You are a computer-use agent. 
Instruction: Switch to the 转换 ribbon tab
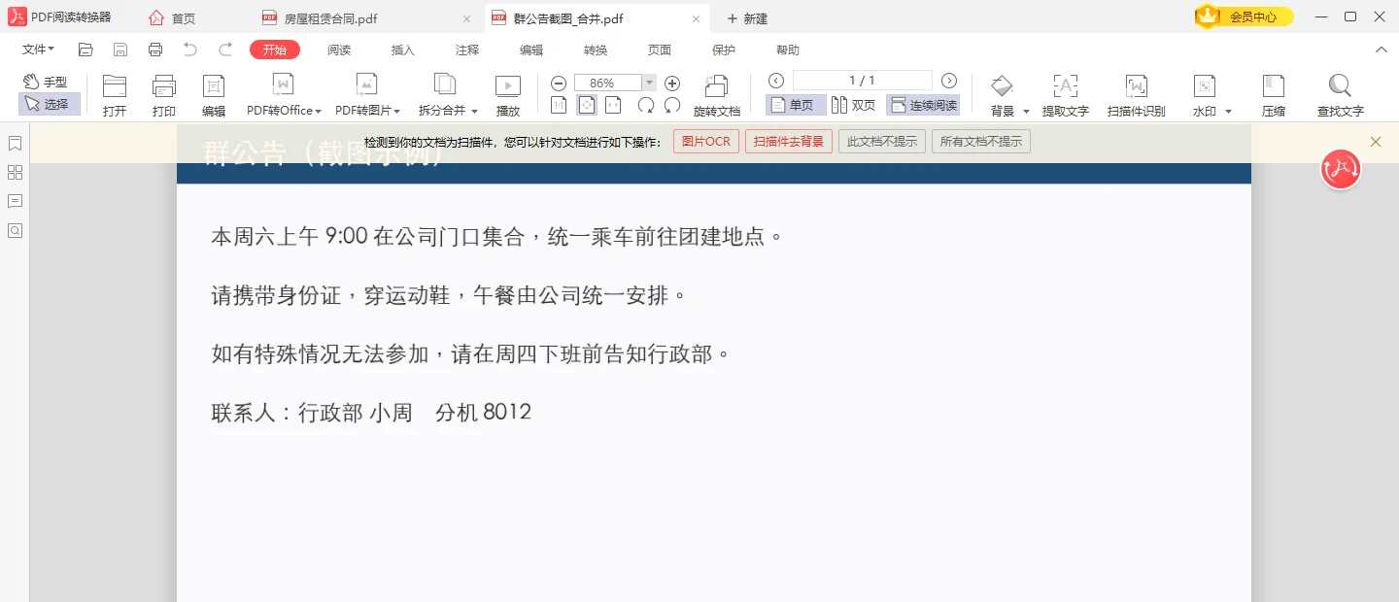coord(596,50)
